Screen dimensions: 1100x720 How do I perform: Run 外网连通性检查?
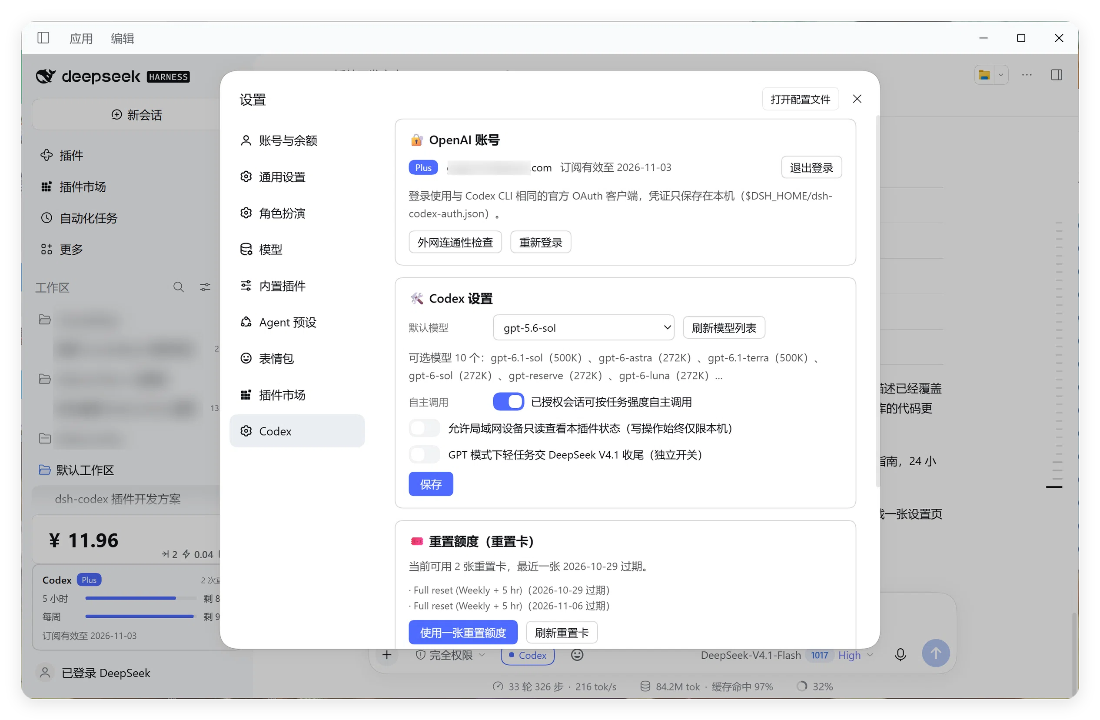(x=455, y=242)
